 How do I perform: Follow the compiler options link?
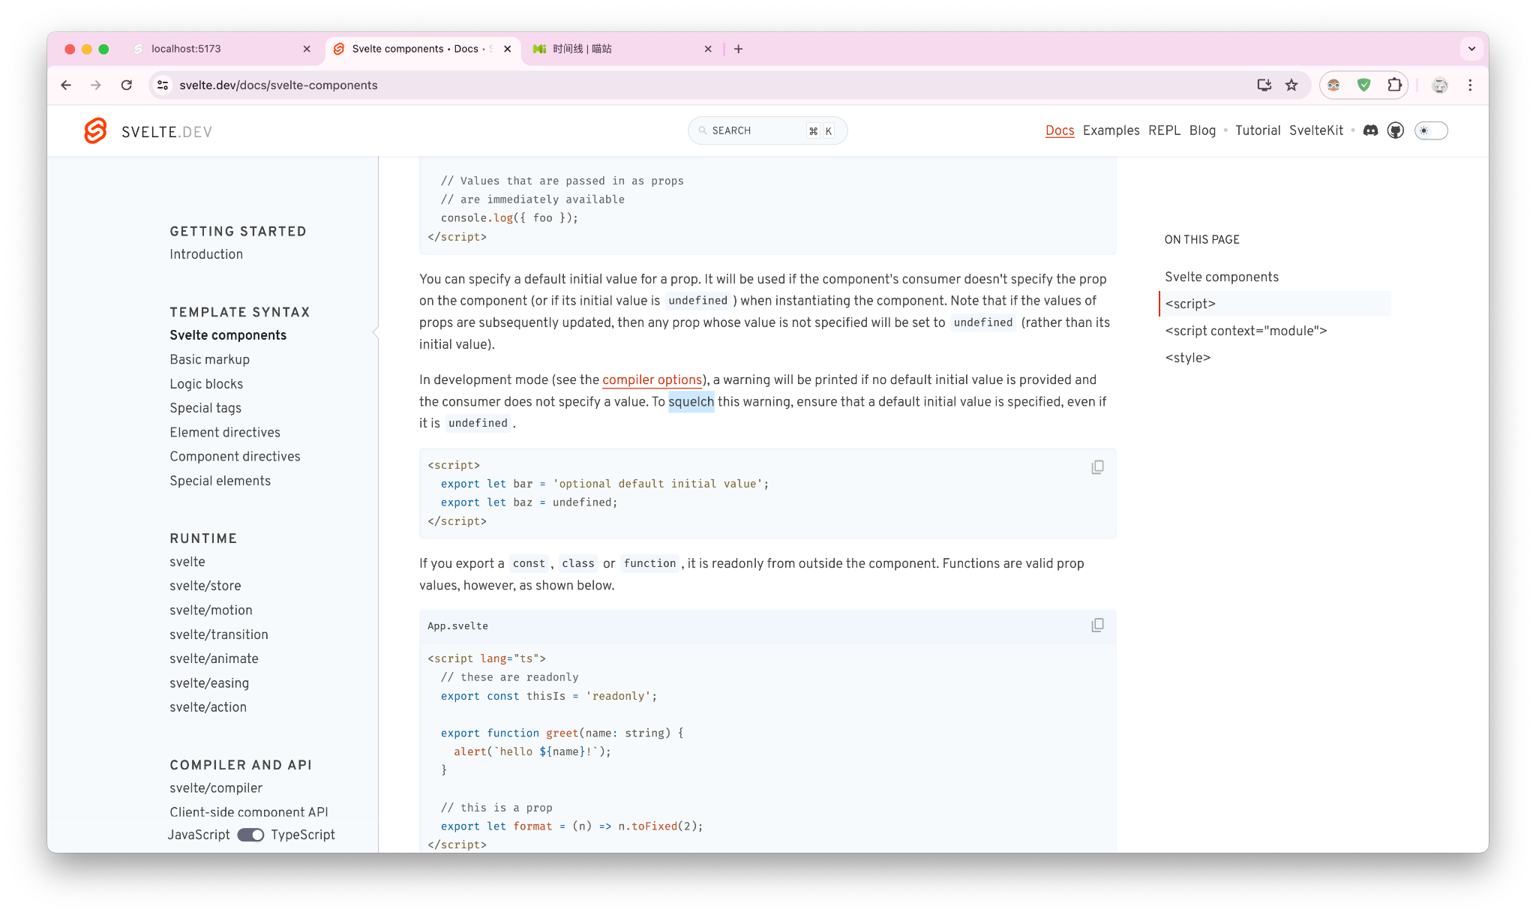[652, 379]
